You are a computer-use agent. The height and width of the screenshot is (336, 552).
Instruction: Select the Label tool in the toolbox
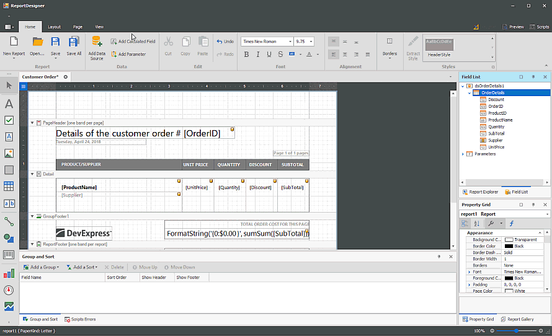click(9, 104)
